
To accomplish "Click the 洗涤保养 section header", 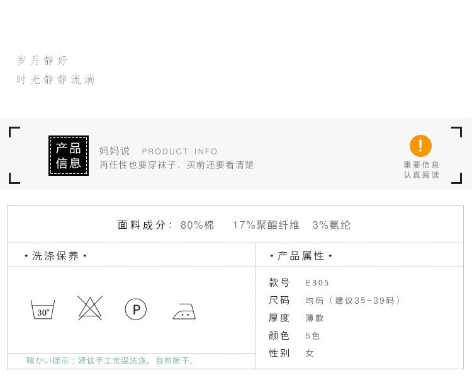I will pos(55,256).
